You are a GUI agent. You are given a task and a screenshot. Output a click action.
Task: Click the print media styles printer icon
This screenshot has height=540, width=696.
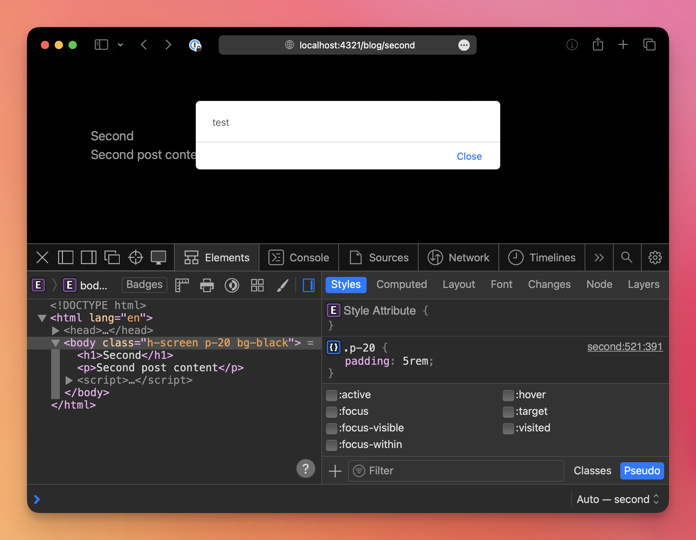(x=207, y=285)
